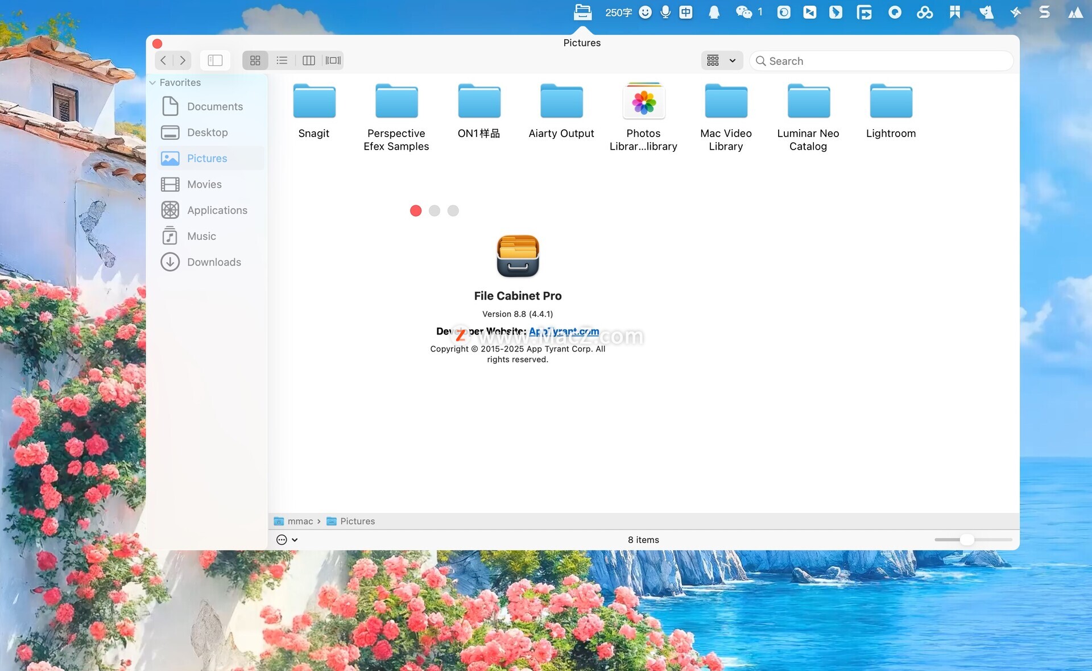Image resolution: width=1092 pixels, height=671 pixels.
Task: Open the File Cabinet Pro menu bar icon
Action: coord(582,12)
